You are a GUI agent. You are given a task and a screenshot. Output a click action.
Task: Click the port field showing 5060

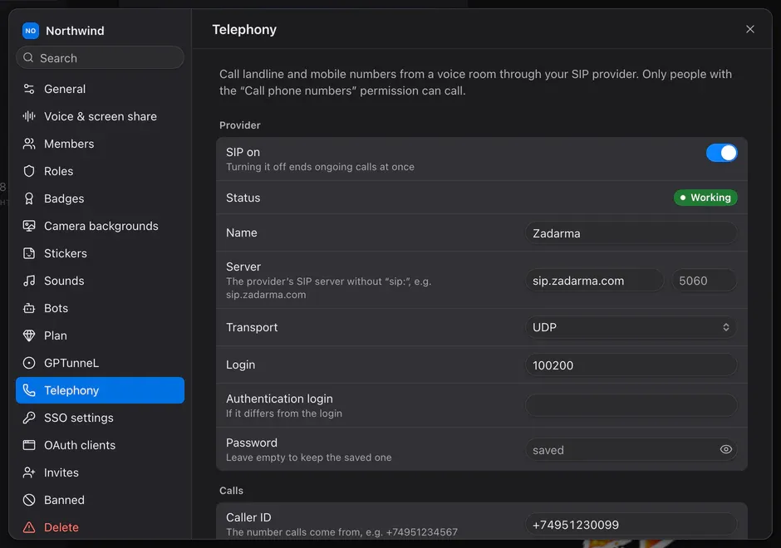point(705,280)
